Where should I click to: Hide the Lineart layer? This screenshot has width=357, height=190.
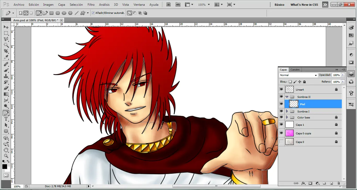pos(281,89)
